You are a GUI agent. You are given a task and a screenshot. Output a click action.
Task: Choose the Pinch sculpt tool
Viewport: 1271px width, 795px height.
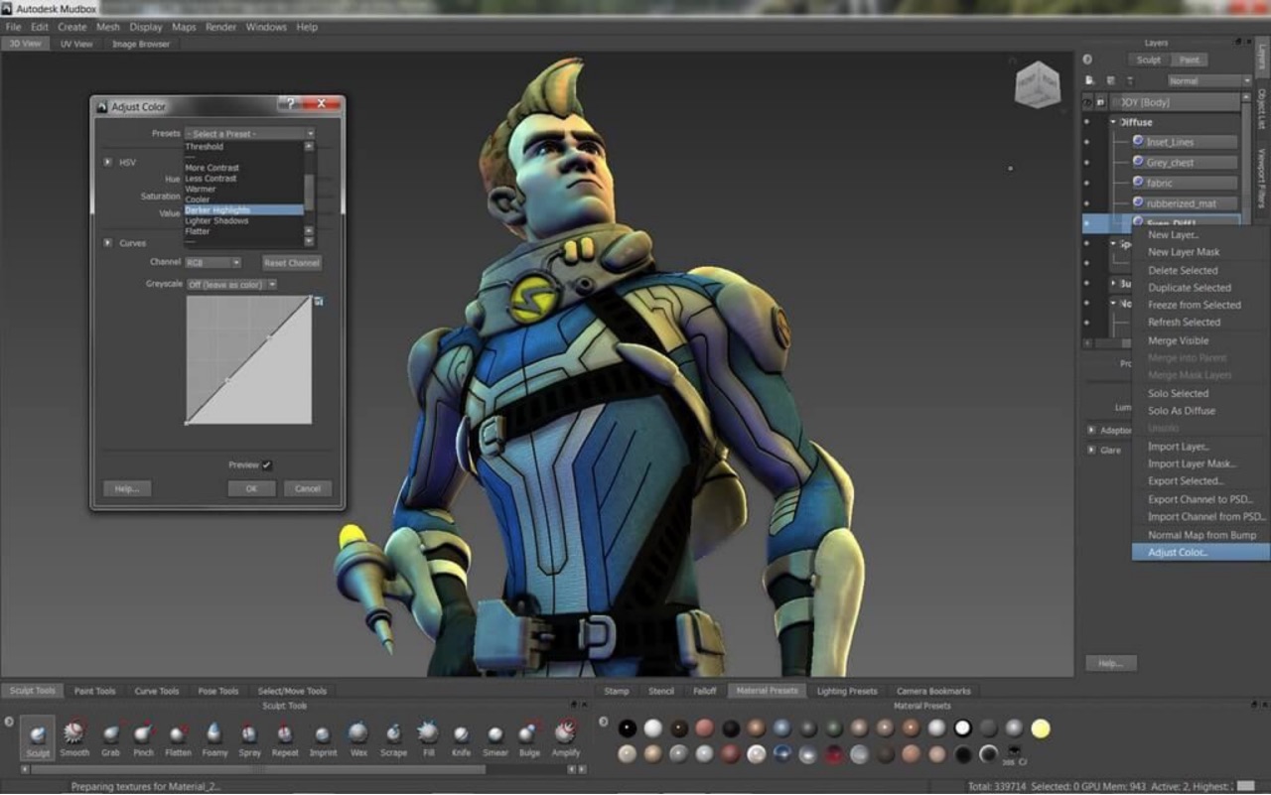[144, 735]
